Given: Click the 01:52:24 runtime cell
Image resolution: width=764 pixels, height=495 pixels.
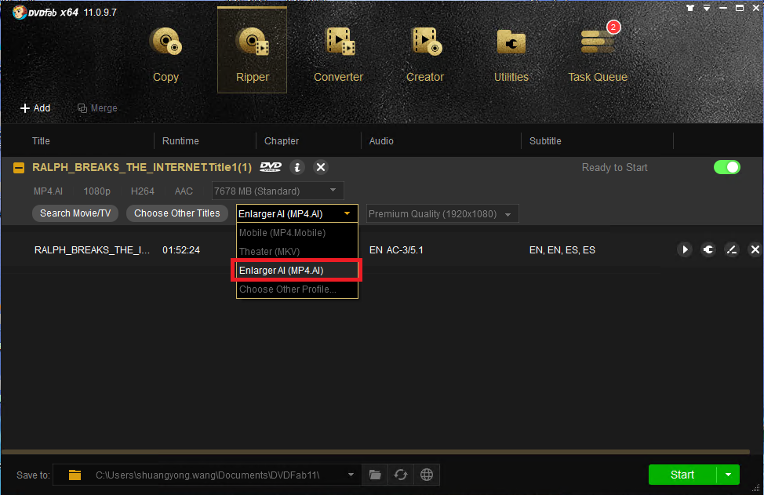Looking at the screenshot, I should pyautogui.click(x=181, y=250).
